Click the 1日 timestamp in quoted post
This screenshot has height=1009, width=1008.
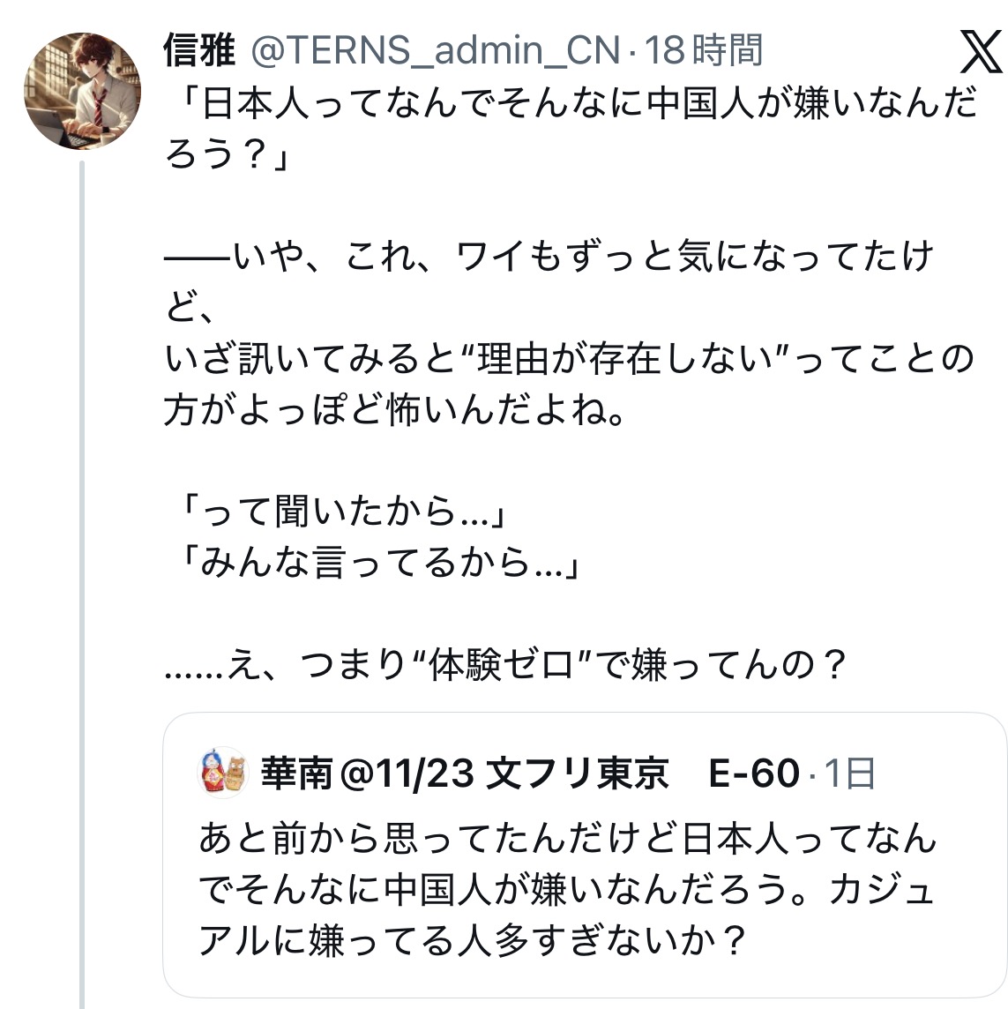pos(850,774)
